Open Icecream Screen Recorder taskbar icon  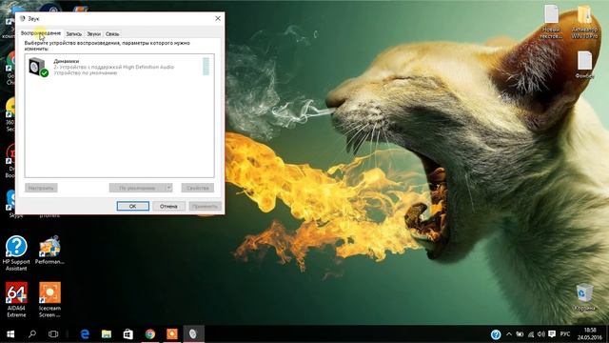(171, 334)
